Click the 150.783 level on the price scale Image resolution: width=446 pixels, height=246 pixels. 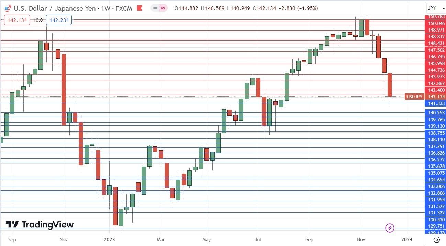point(435,16)
